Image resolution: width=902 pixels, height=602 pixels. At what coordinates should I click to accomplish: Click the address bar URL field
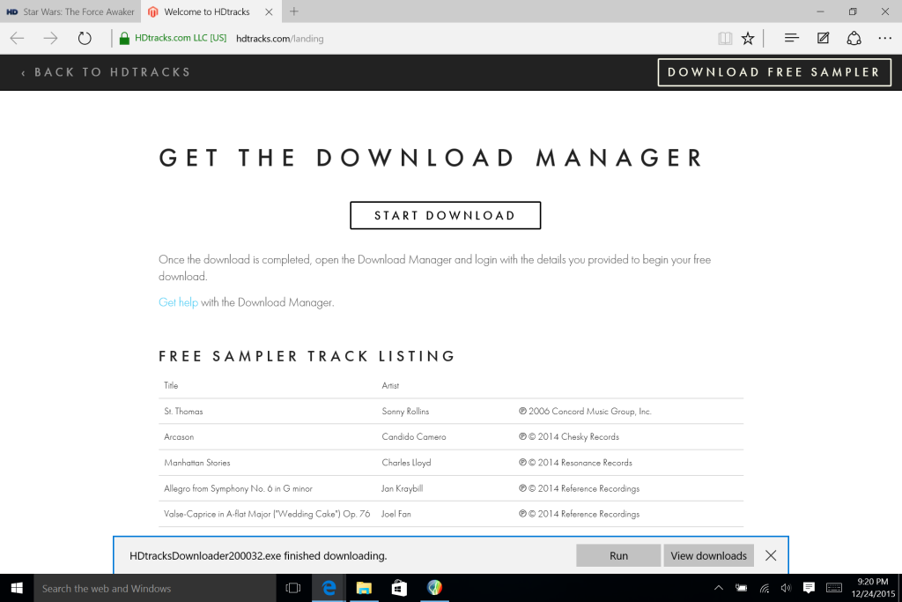pyautogui.click(x=279, y=39)
